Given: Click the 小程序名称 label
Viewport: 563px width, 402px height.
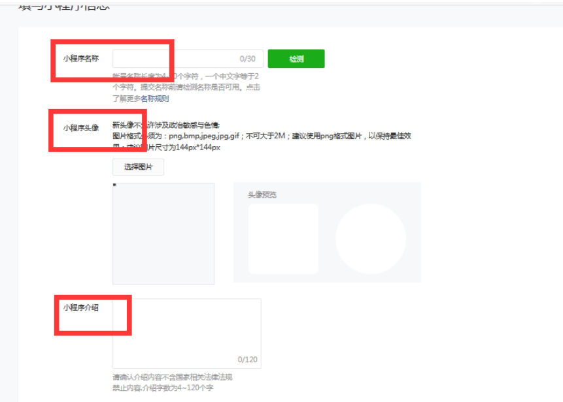Looking at the screenshot, I should click(81, 59).
